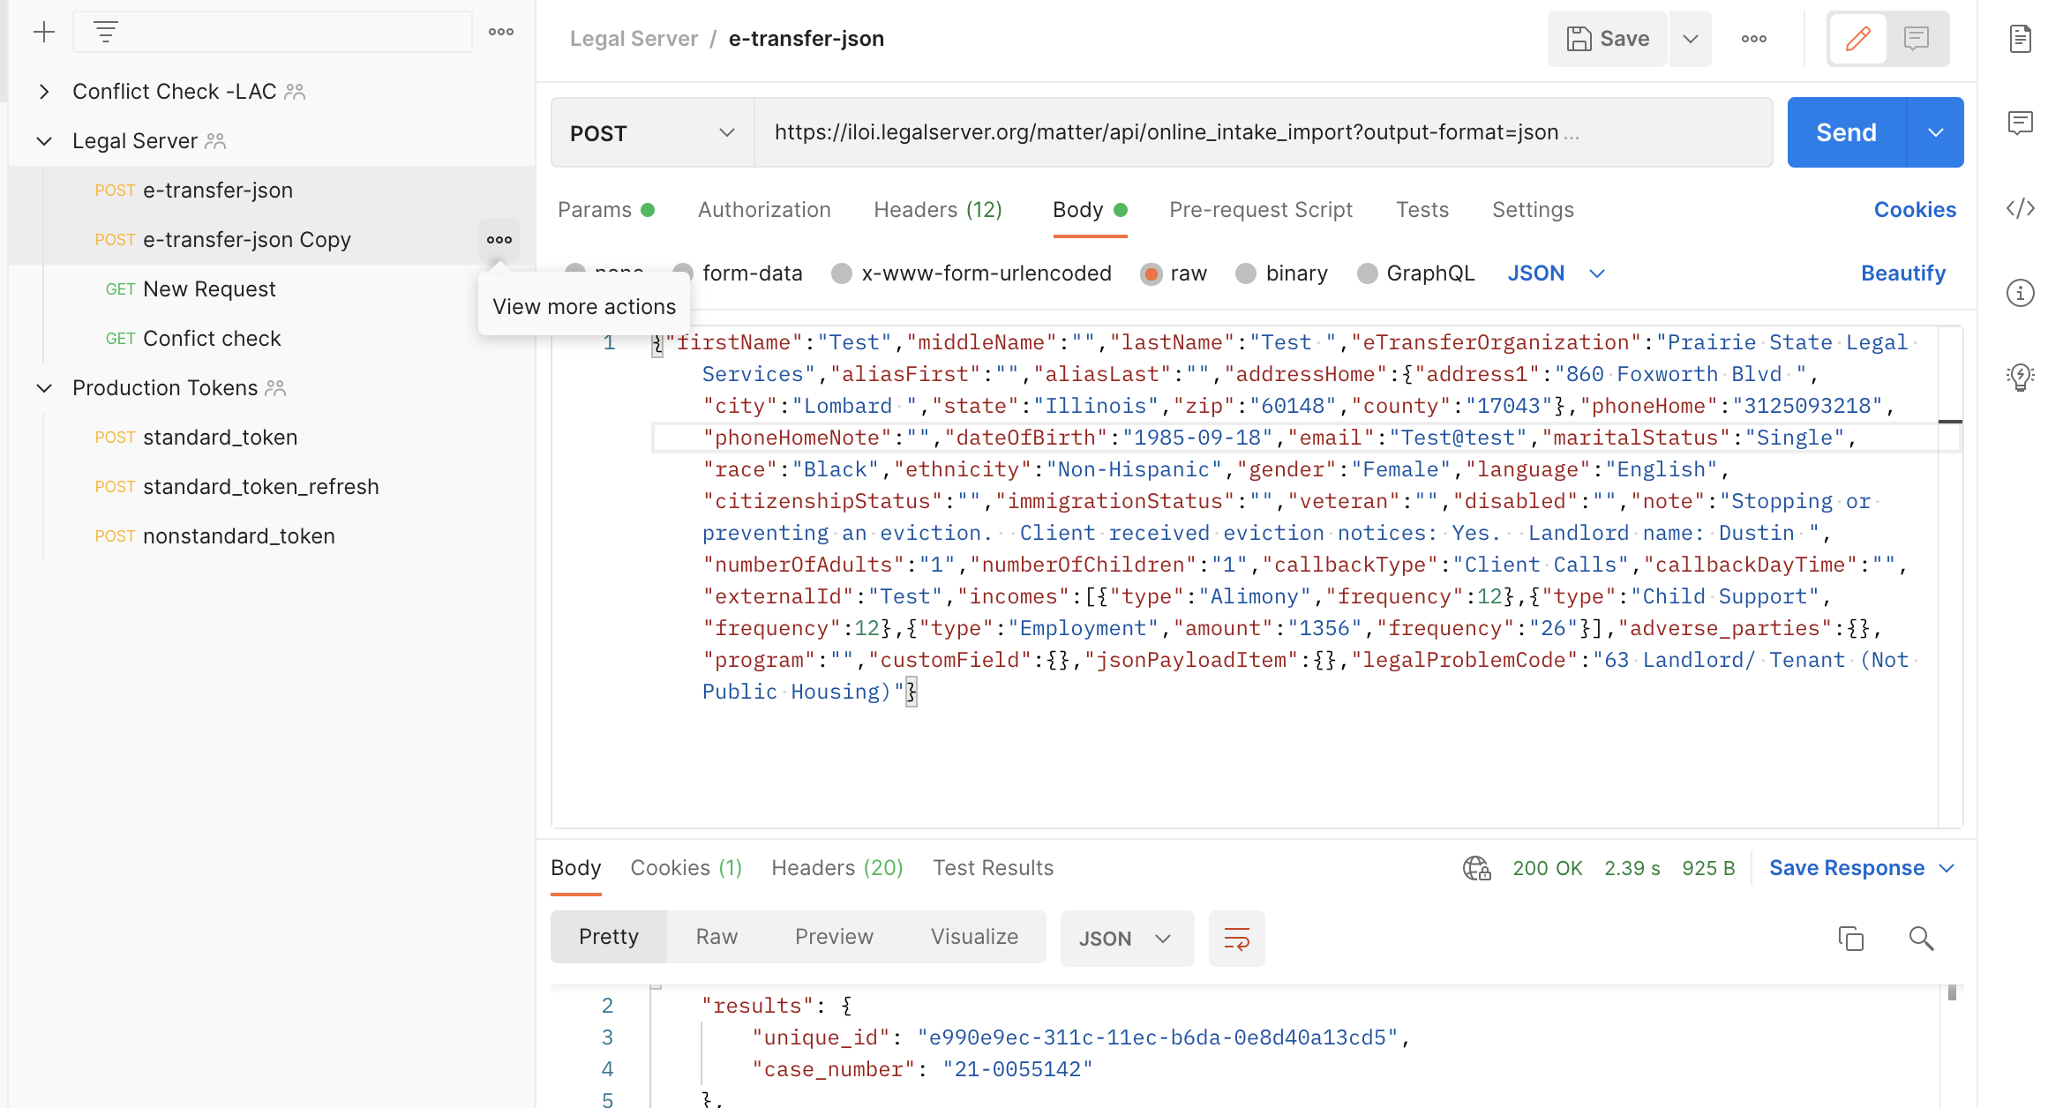Collapse Production Tokens collection chevron

coord(44,388)
